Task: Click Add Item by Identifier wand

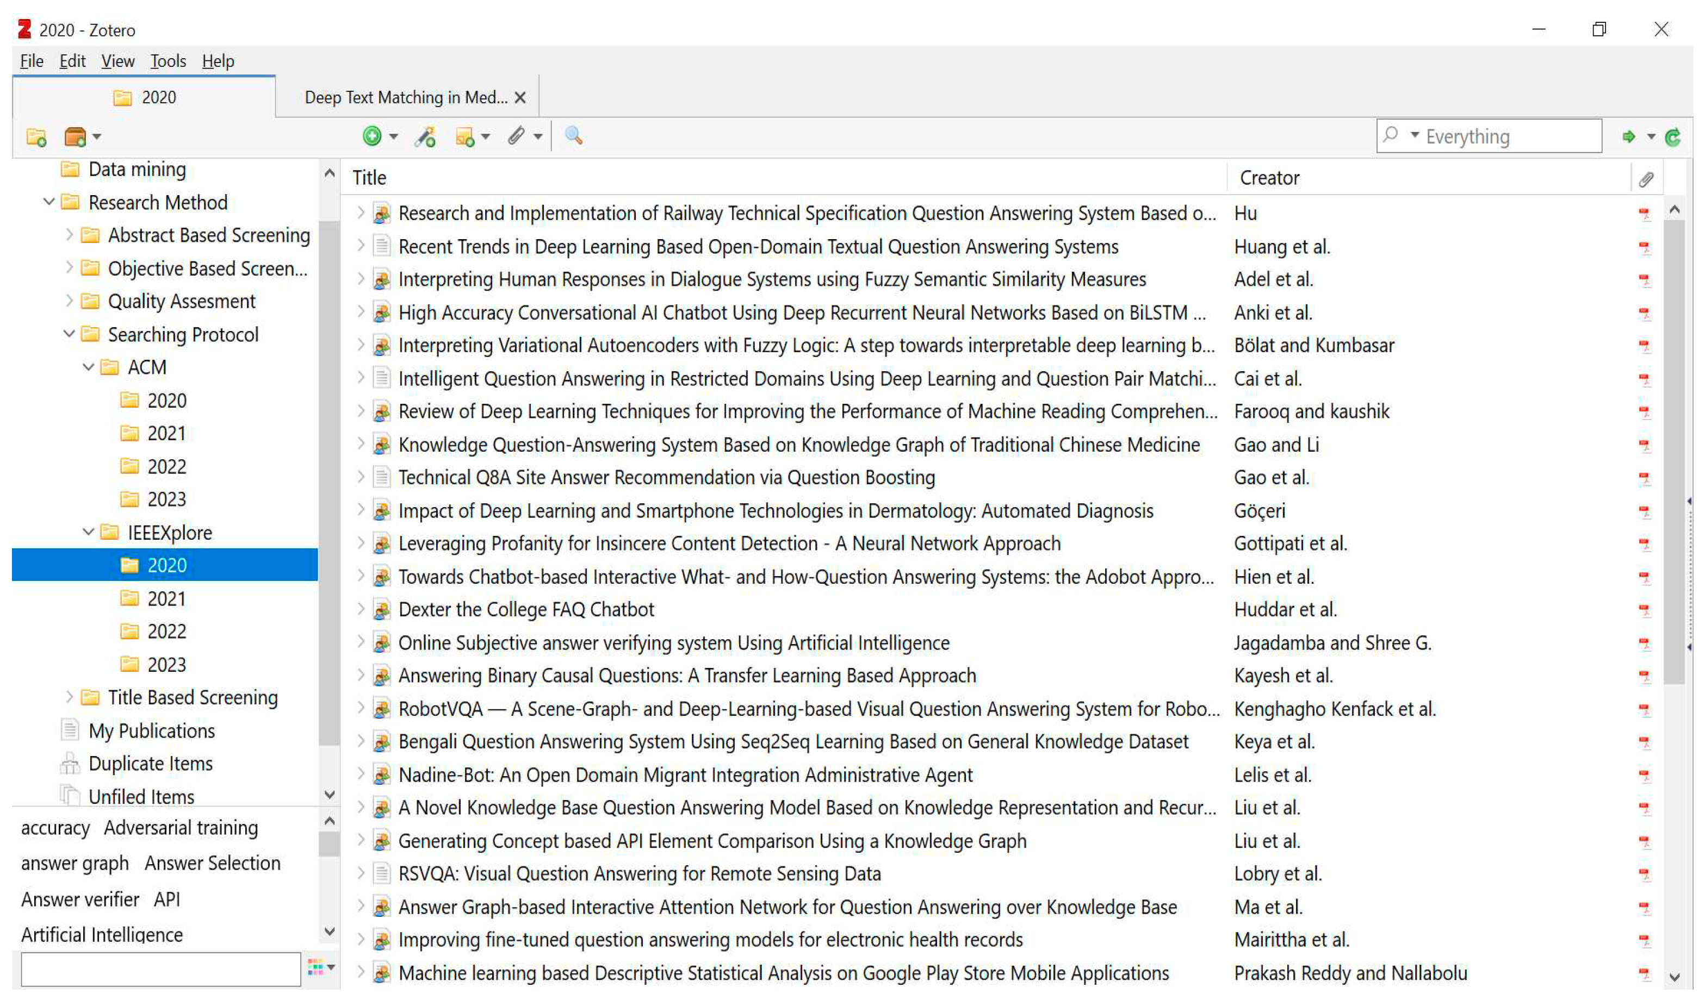Action: pyautogui.click(x=426, y=137)
